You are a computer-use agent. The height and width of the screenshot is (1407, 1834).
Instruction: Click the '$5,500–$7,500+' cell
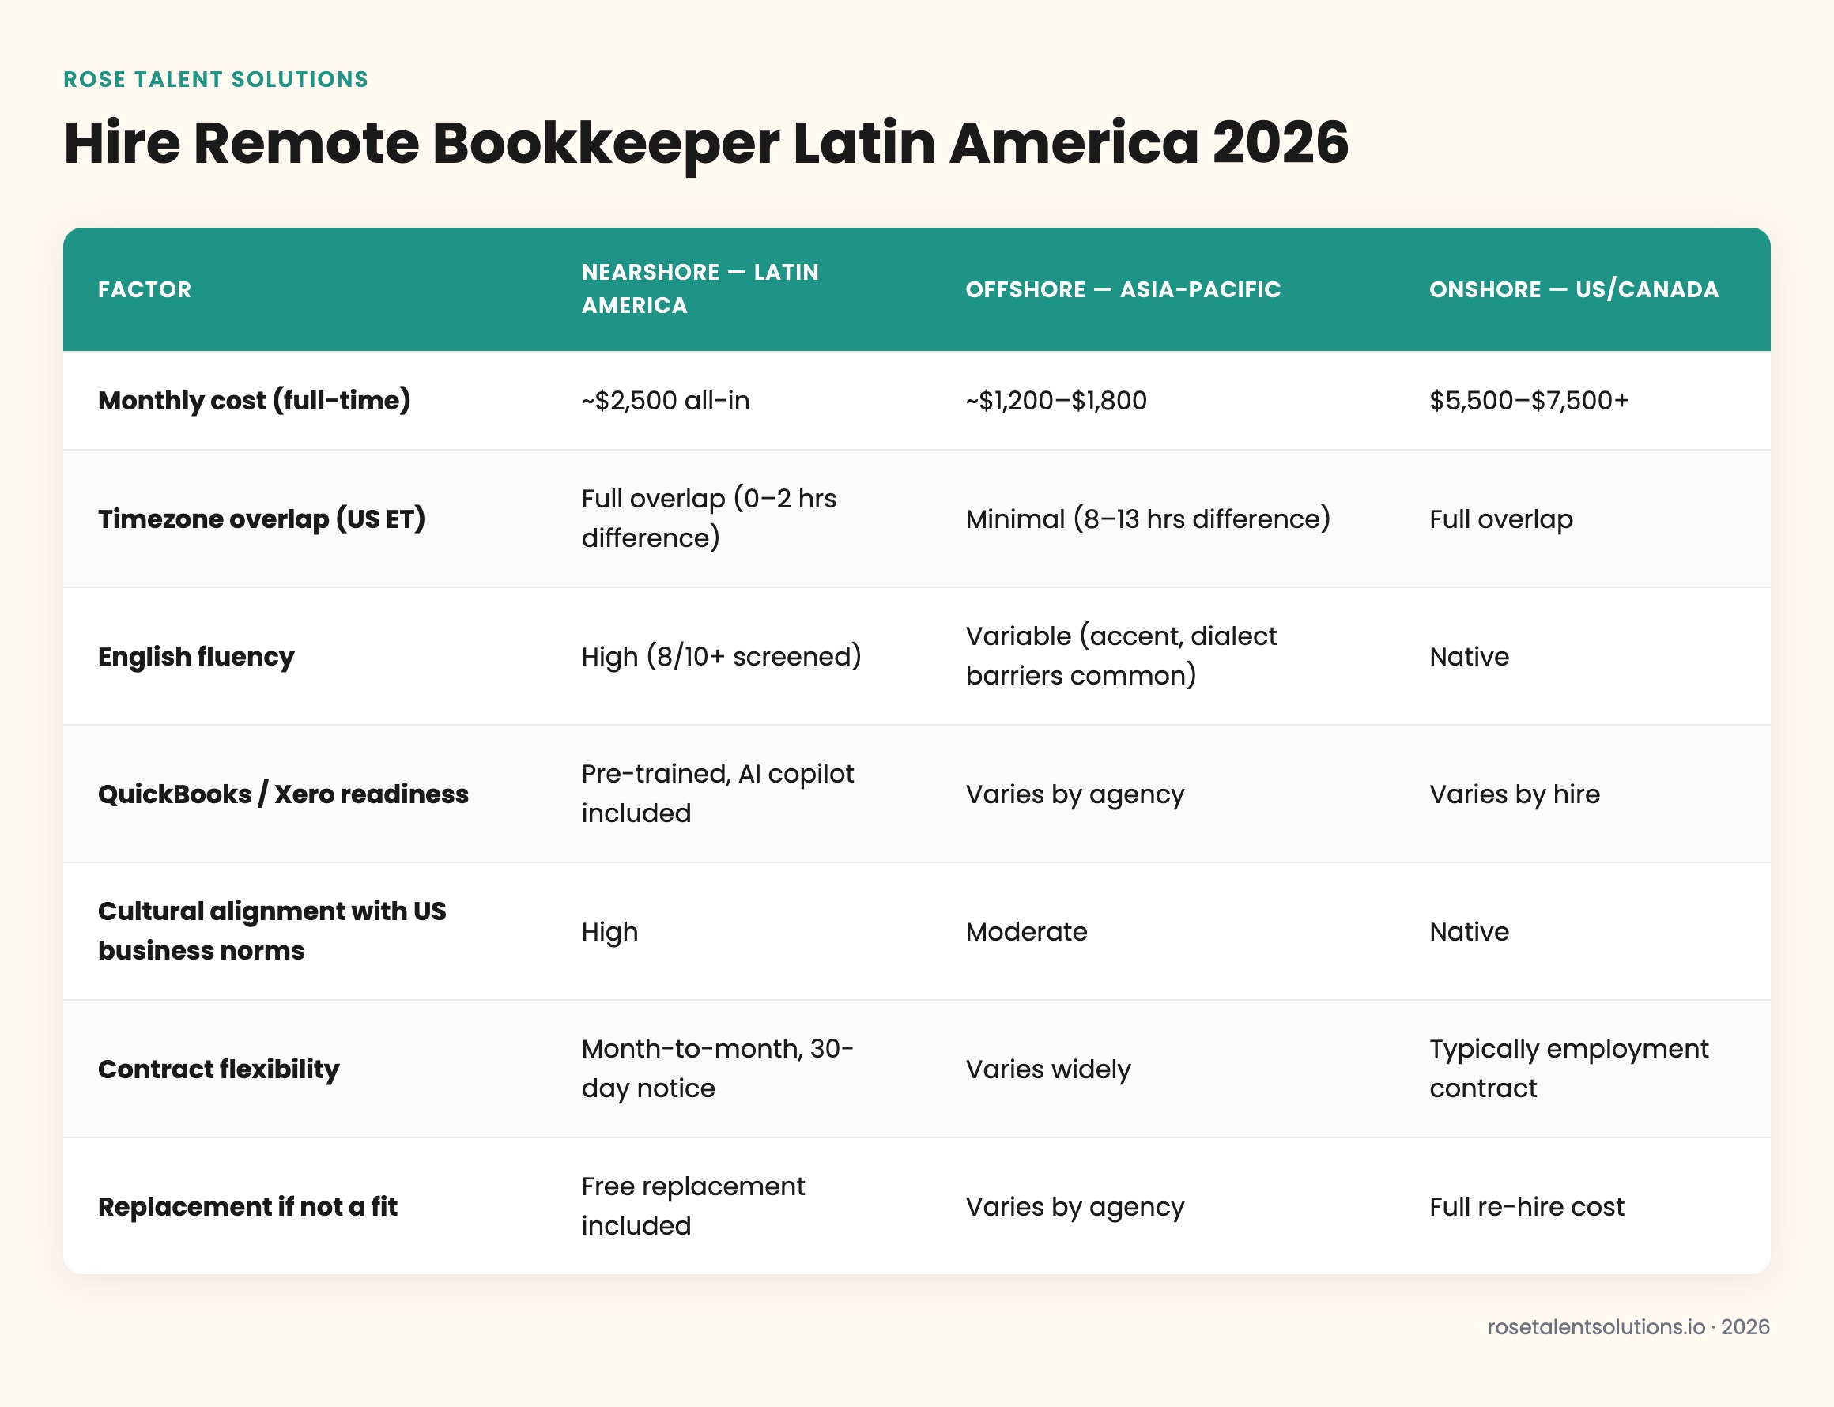pos(1529,400)
